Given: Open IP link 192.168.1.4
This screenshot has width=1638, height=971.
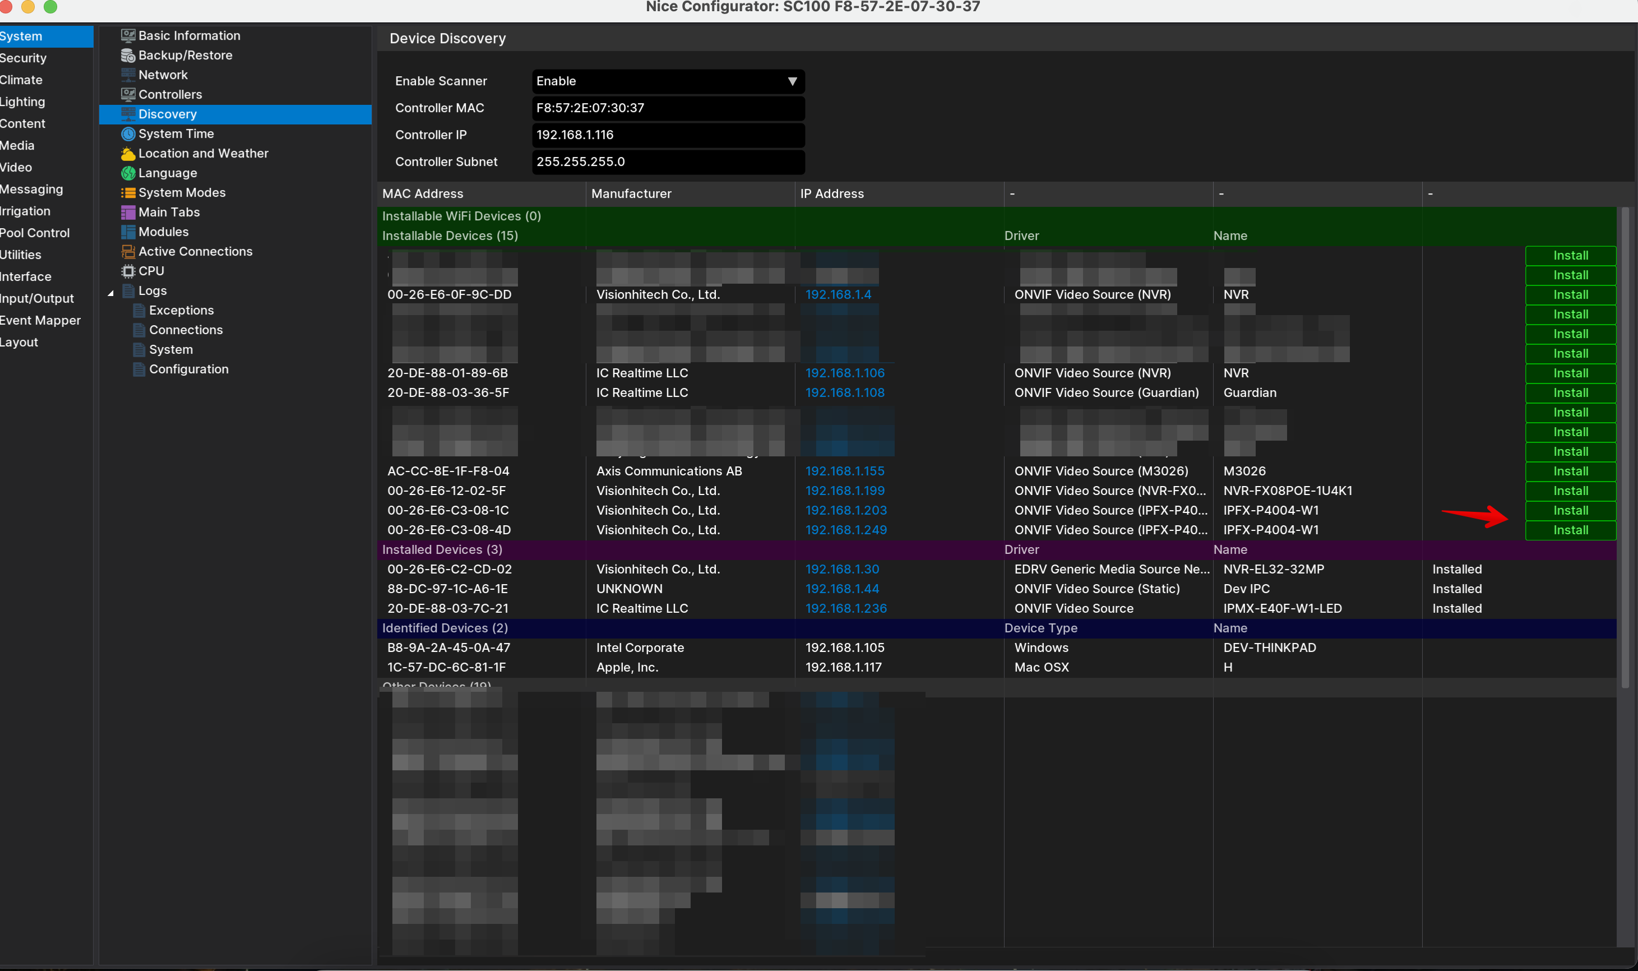Looking at the screenshot, I should tap(838, 294).
